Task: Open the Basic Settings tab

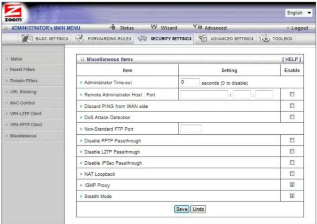Action: (x=45, y=38)
